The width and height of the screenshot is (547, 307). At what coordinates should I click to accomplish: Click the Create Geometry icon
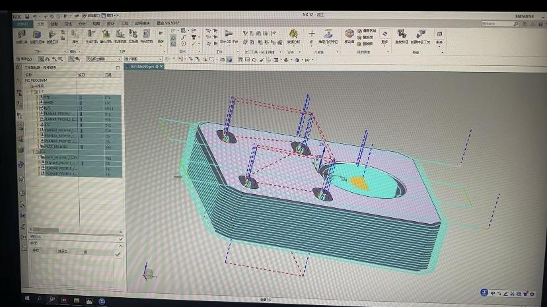click(37, 35)
